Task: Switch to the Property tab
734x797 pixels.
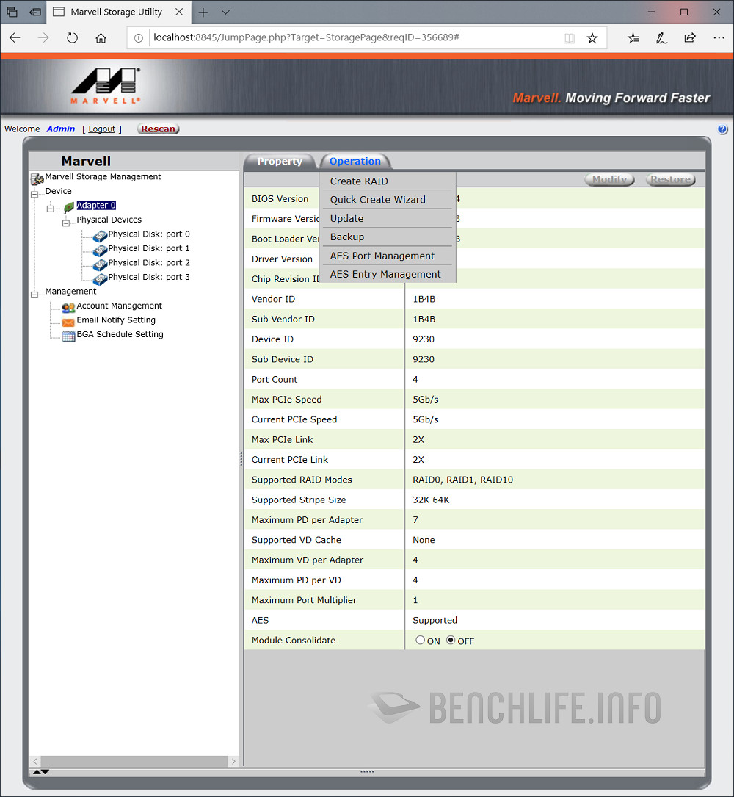Action: click(x=279, y=162)
